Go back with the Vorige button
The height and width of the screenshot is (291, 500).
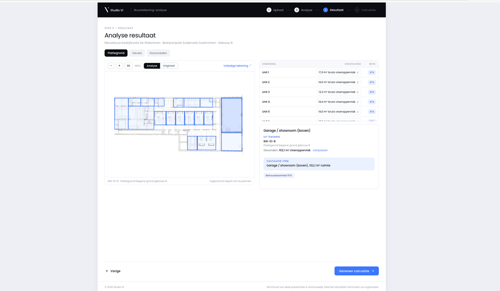click(x=113, y=271)
